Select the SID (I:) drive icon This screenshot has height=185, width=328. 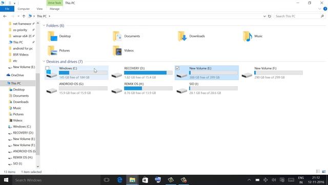[182, 90]
